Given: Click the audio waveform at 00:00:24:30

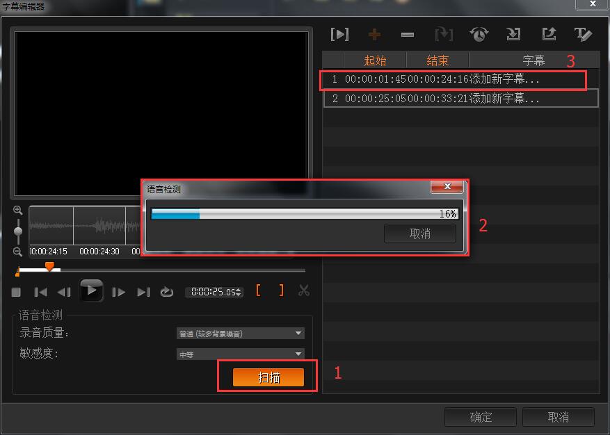Looking at the screenshot, I should tap(99, 225).
